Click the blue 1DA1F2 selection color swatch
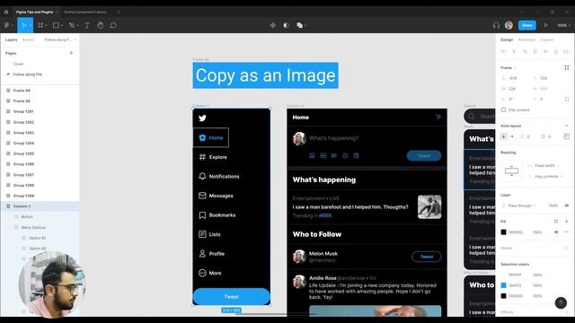Viewport: 575px width, 323px height. tap(503, 285)
